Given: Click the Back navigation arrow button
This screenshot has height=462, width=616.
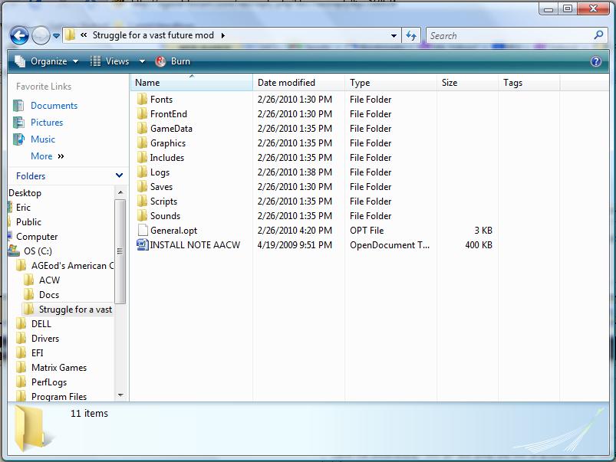Looking at the screenshot, I should click(19, 35).
